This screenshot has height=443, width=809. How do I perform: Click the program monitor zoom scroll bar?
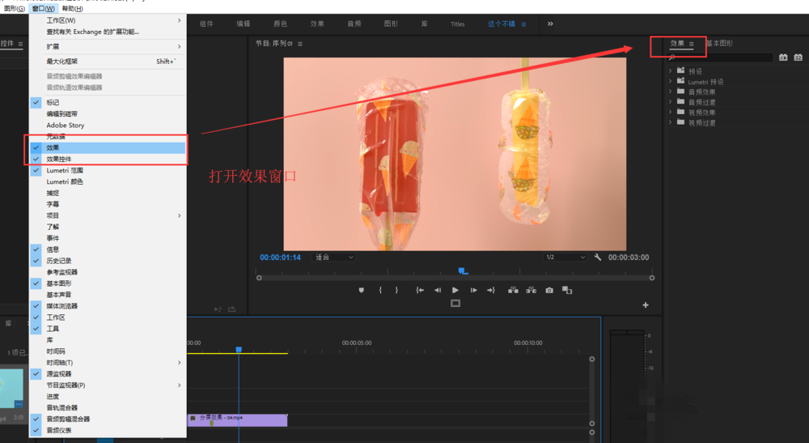[x=455, y=278]
